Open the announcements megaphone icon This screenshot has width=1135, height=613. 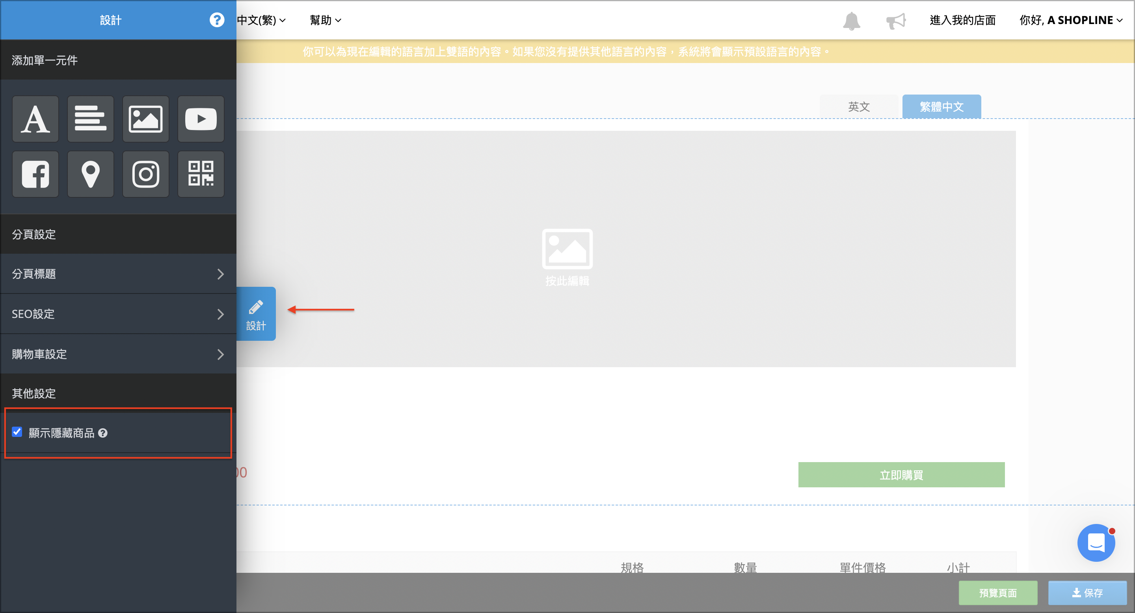pyautogui.click(x=896, y=21)
